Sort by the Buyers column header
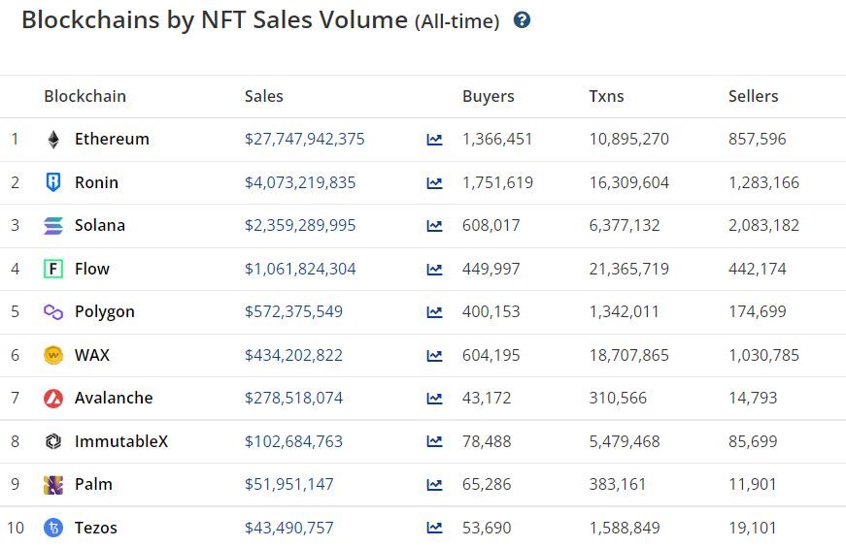 point(488,96)
